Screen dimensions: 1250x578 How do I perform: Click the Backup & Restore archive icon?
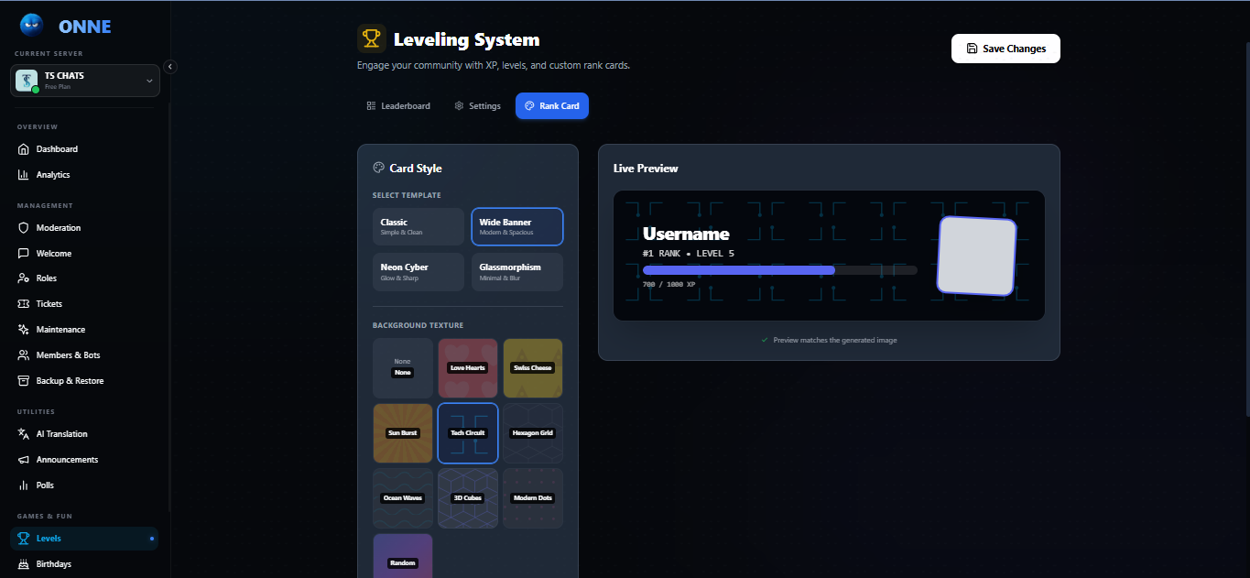point(24,381)
